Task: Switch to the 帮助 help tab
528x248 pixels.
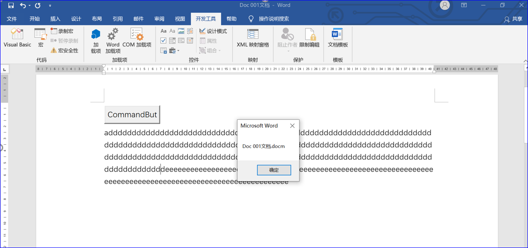Action: click(x=231, y=19)
